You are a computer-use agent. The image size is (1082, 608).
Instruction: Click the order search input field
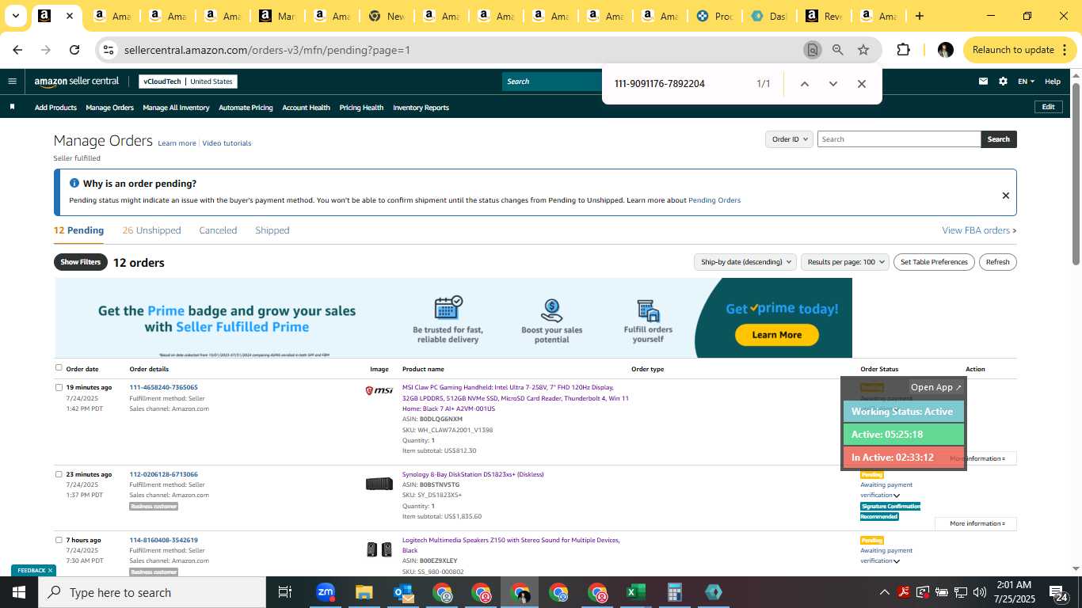click(899, 139)
